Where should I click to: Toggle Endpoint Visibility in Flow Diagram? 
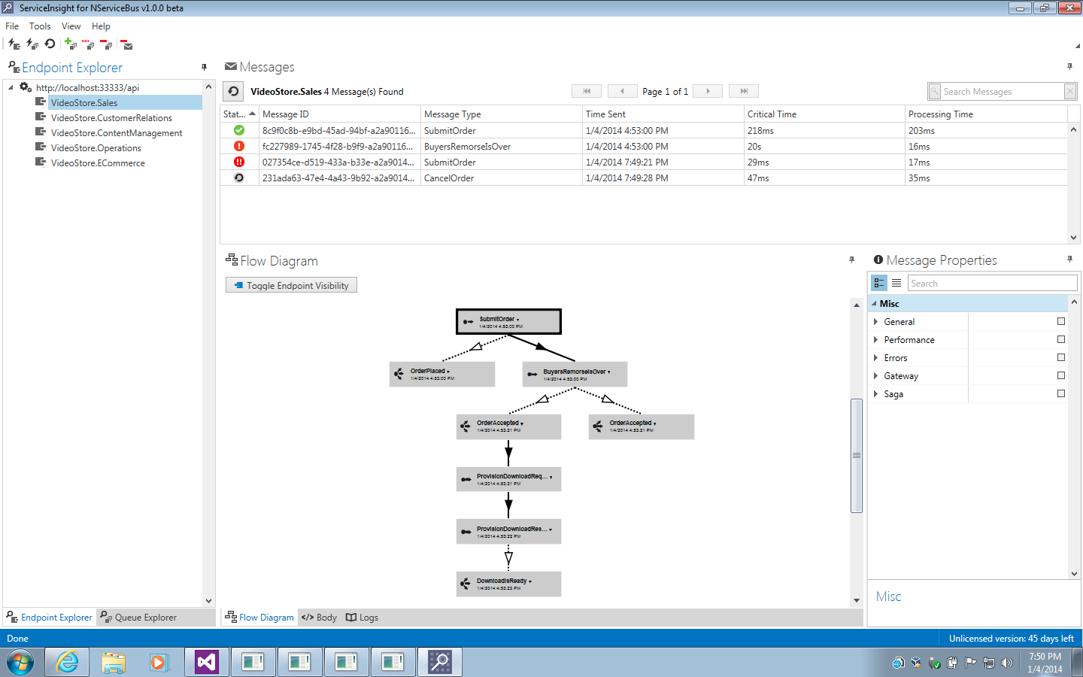tap(291, 285)
